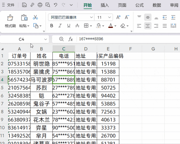Expand the font color dropdown
The height and width of the screenshot is (144, 180).
point(115,26)
